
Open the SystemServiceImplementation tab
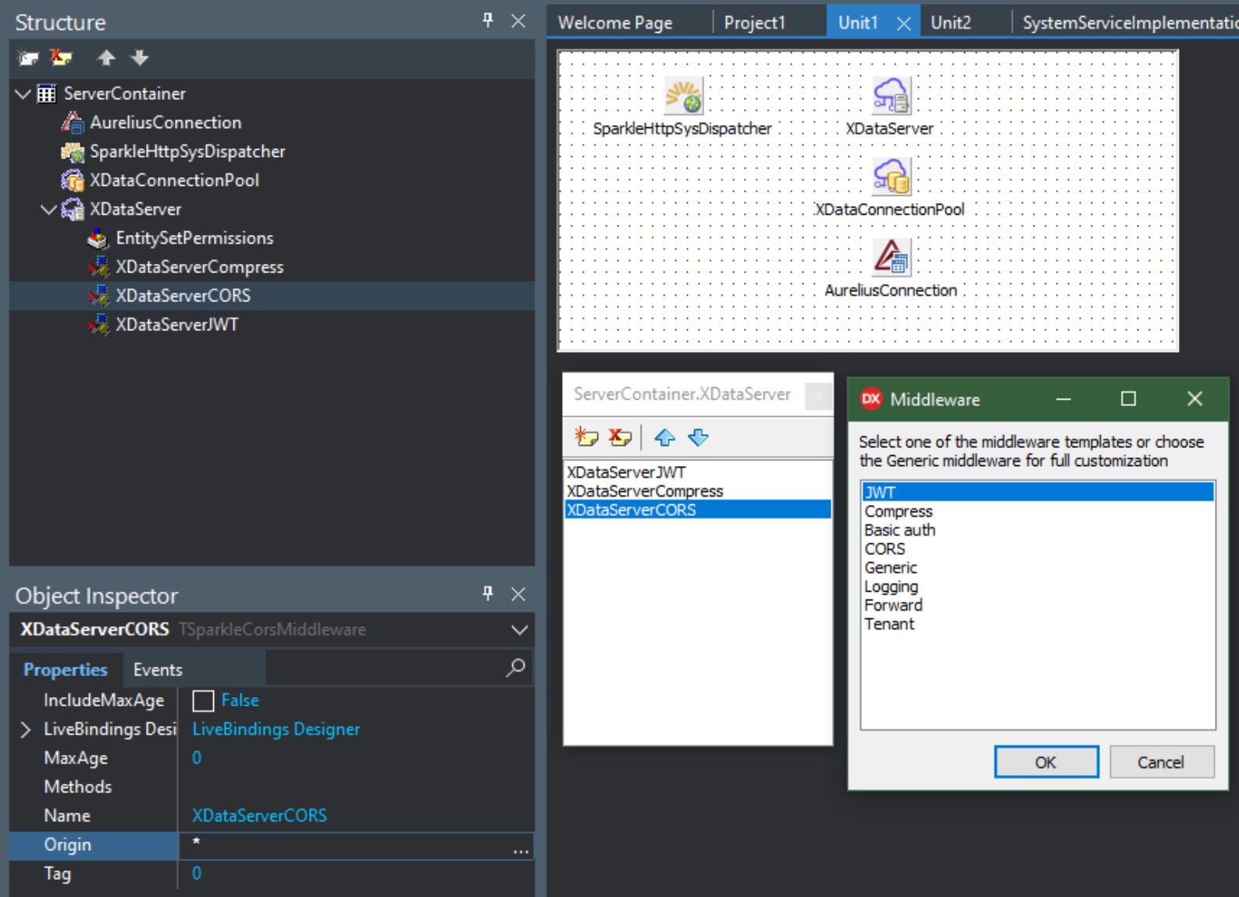pos(1130,23)
